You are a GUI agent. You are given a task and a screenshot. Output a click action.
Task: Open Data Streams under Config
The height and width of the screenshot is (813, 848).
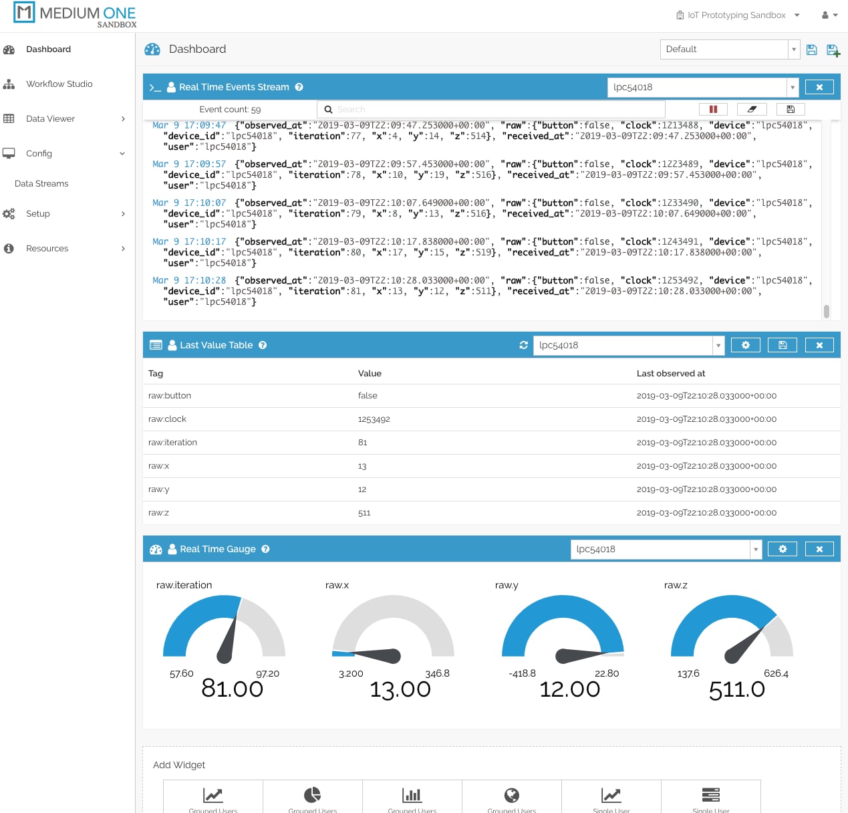click(41, 183)
